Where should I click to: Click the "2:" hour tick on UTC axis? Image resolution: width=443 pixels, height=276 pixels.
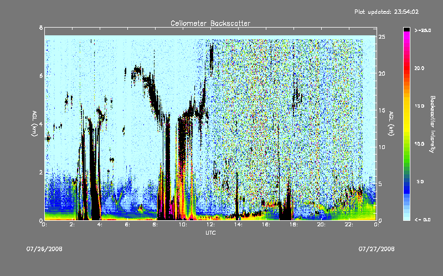73,225
